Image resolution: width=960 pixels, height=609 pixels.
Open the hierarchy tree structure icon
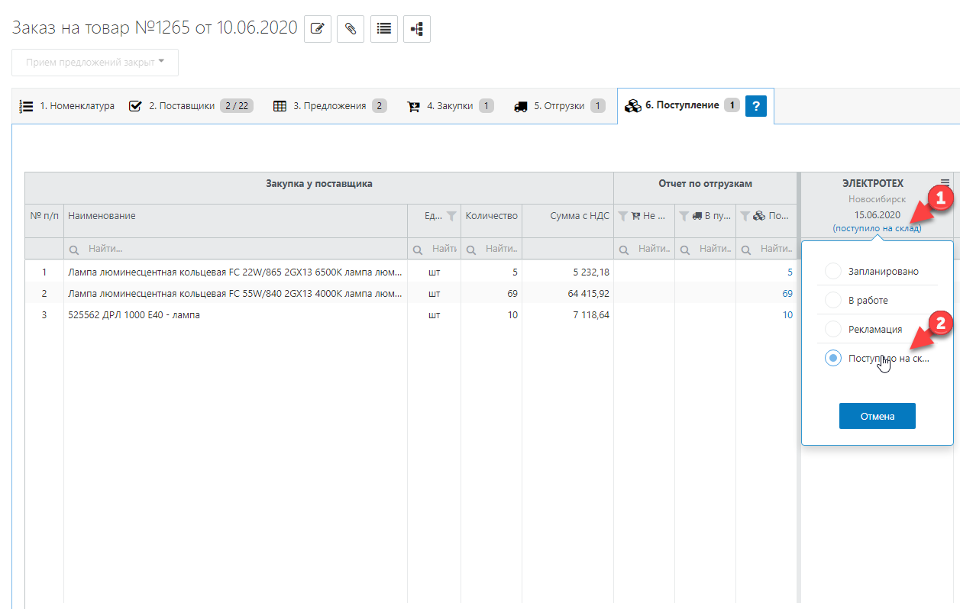tap(416, 29)
